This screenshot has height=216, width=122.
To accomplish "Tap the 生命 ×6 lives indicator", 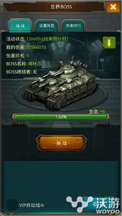I will click(x=97, y=111).
